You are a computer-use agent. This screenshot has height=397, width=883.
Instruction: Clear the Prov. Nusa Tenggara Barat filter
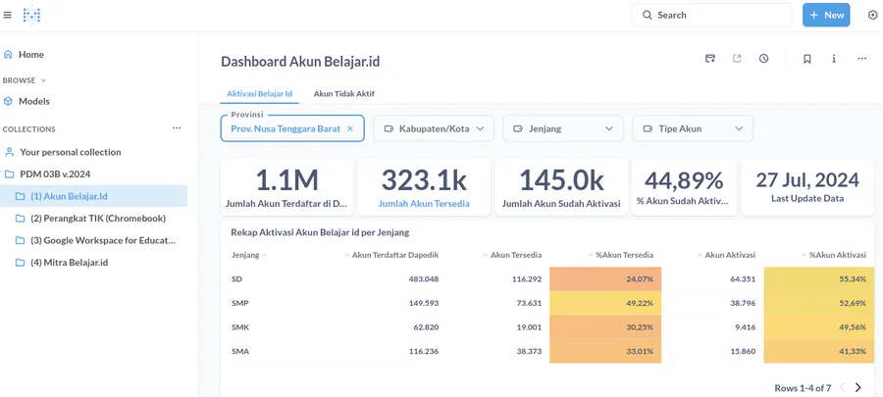pos(350,128)
